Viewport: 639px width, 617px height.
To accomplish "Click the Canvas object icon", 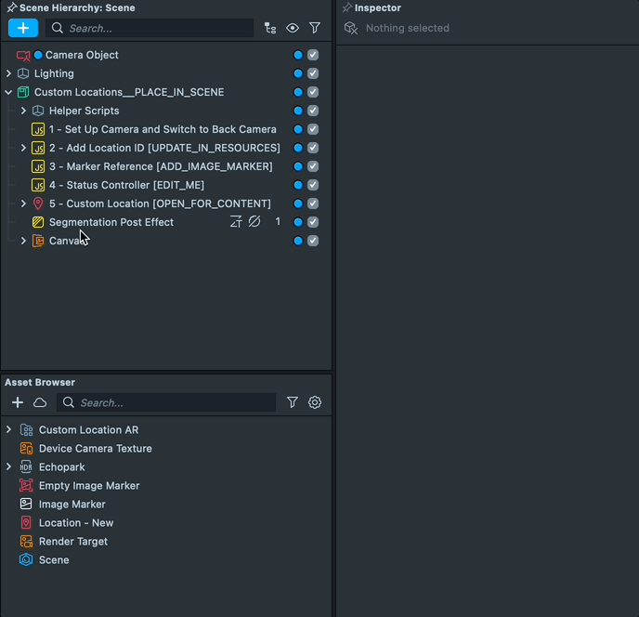I will 38,241.
